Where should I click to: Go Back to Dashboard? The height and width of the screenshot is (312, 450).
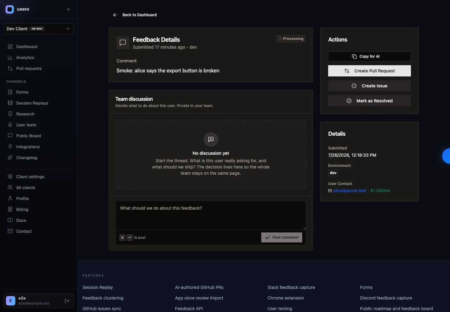(139, 15)
